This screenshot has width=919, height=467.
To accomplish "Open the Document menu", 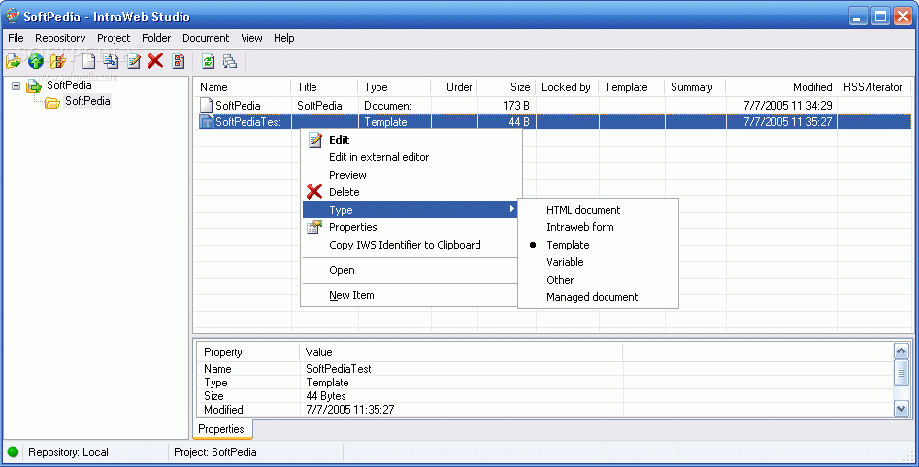I will [206, 38].
